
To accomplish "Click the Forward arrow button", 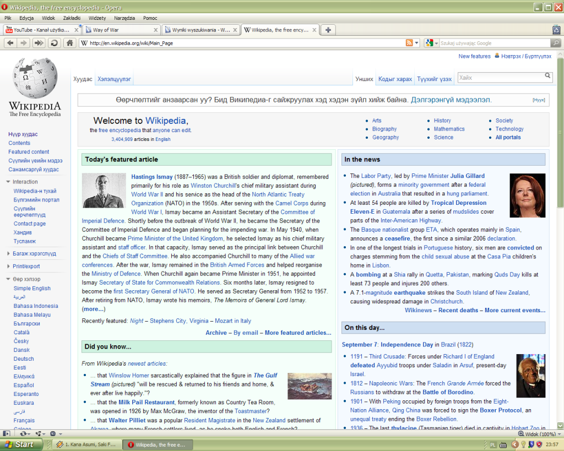I will pos(23,43).
